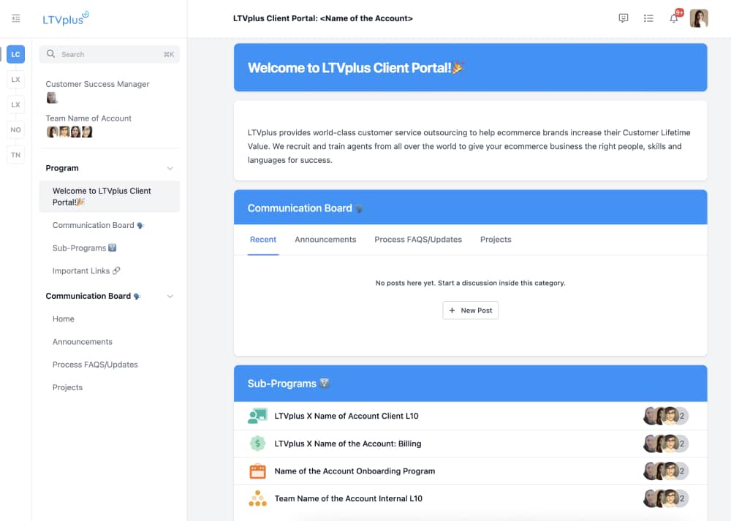
Task: Click Communication Board sidebar section heading
Action: (x=93, y=297)
